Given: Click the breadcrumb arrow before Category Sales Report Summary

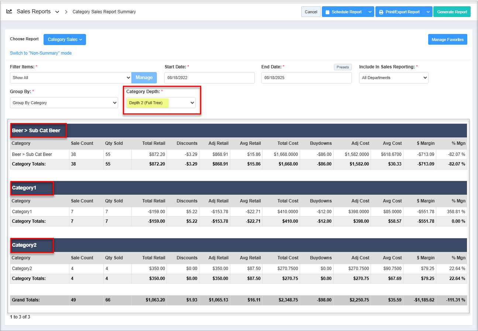Looking at the screenshot, I should 66,12.
